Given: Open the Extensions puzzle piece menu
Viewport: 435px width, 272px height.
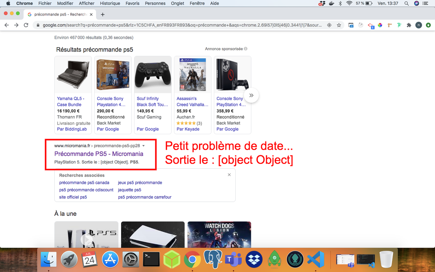Looking at the screenshot, I should 409,25.
